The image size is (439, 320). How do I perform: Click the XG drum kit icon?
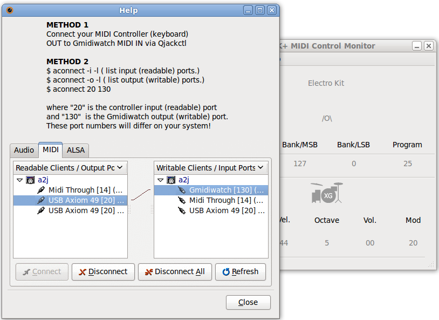327,193
